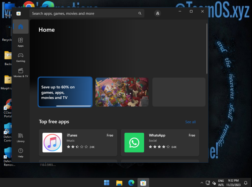The width and height of the screenshot is (252, 187).
Task: Open the WhatsApp app icon
Action: click(x=134, y=143)
